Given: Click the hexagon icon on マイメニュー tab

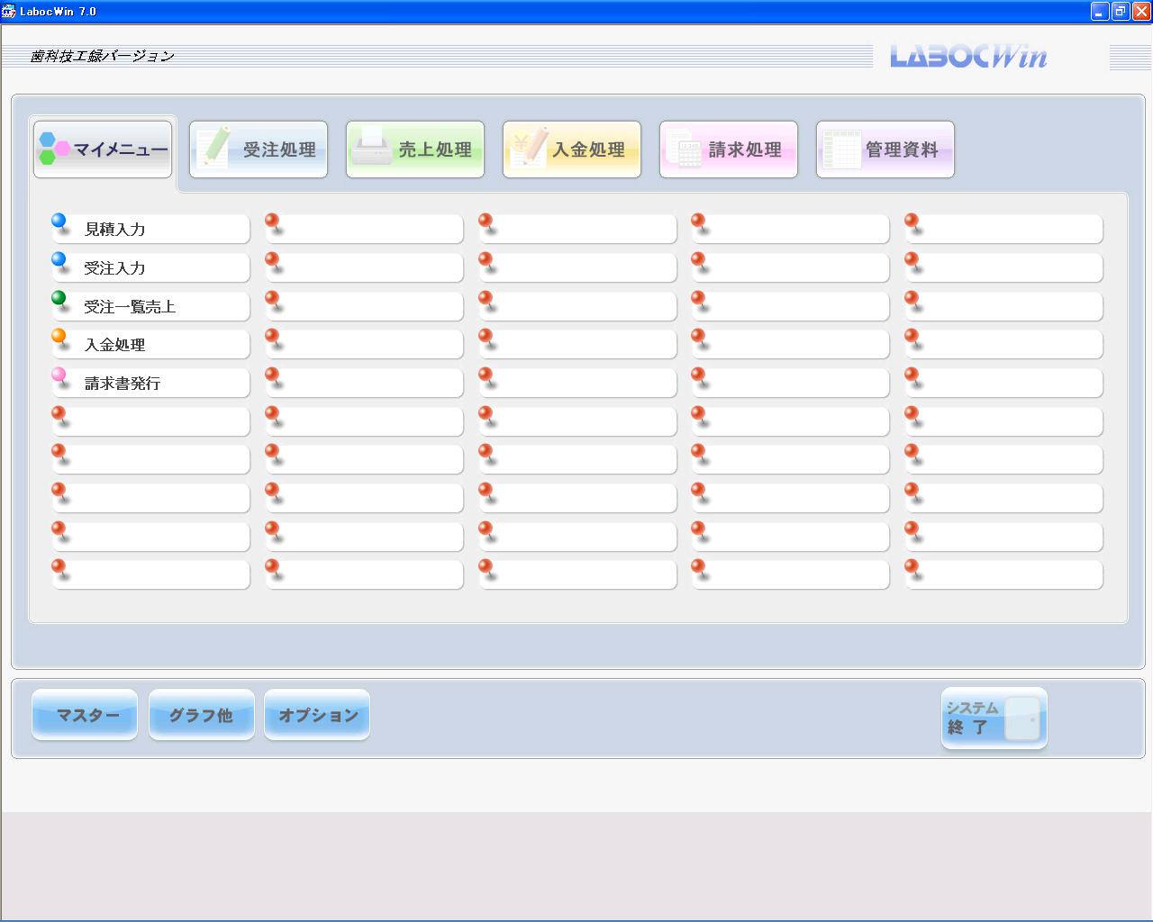Looking at the screenshot, I should click(x=54, y=149).
